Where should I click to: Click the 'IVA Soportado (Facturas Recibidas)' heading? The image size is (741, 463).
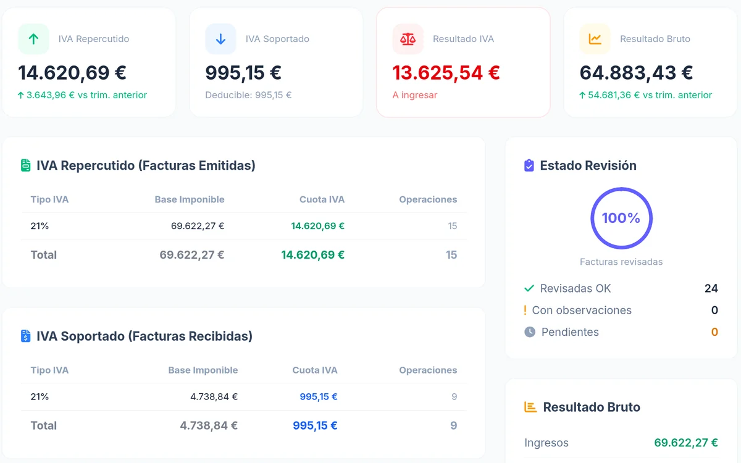point(144,336)
